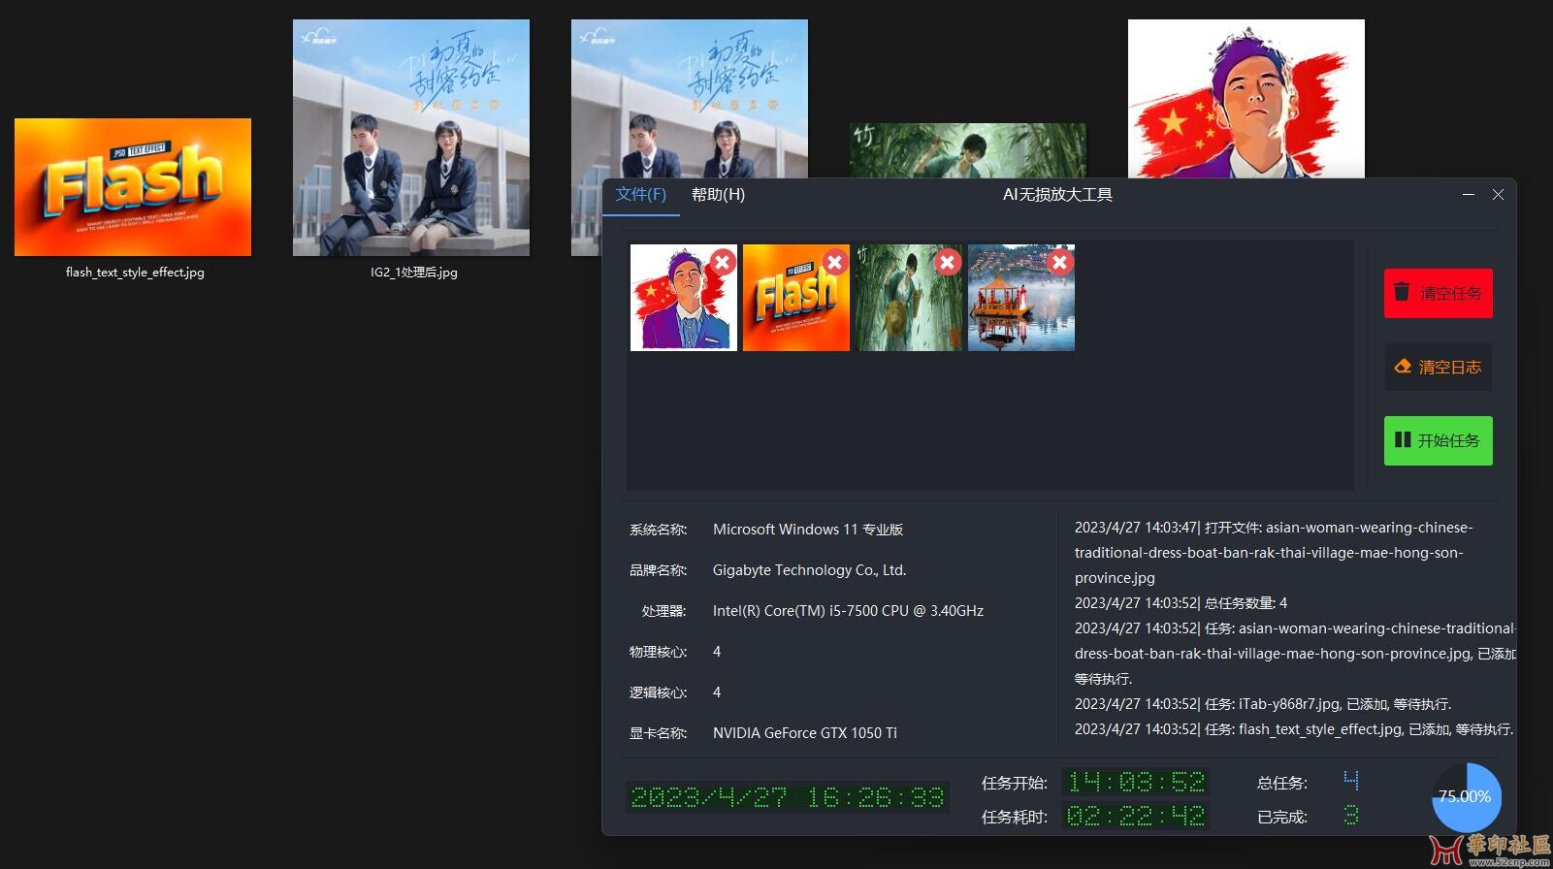This screenshot has width=1553, height=869.
Task: Click the 已完成 count value
Action: click(1351, 816)
